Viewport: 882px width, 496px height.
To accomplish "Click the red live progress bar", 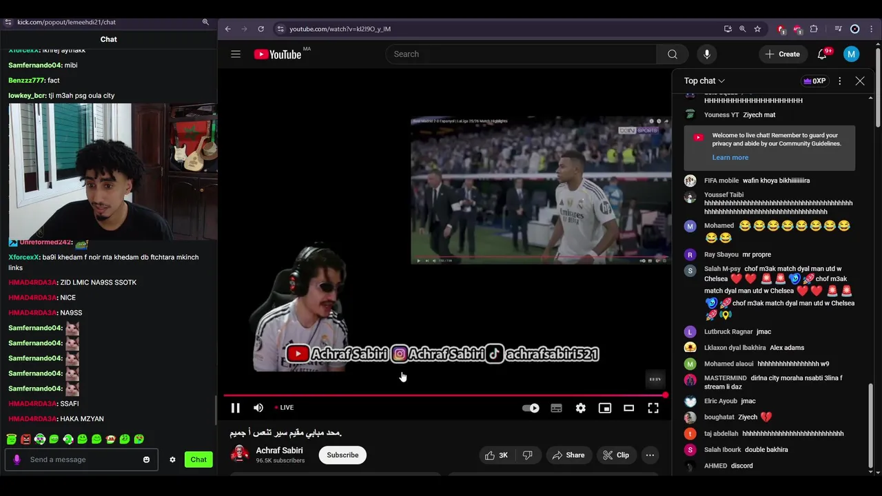I will pos(445,395).
